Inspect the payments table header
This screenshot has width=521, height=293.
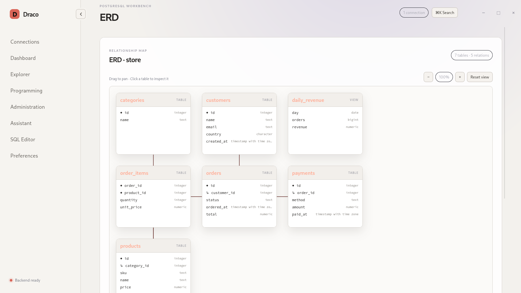point(325,173)
